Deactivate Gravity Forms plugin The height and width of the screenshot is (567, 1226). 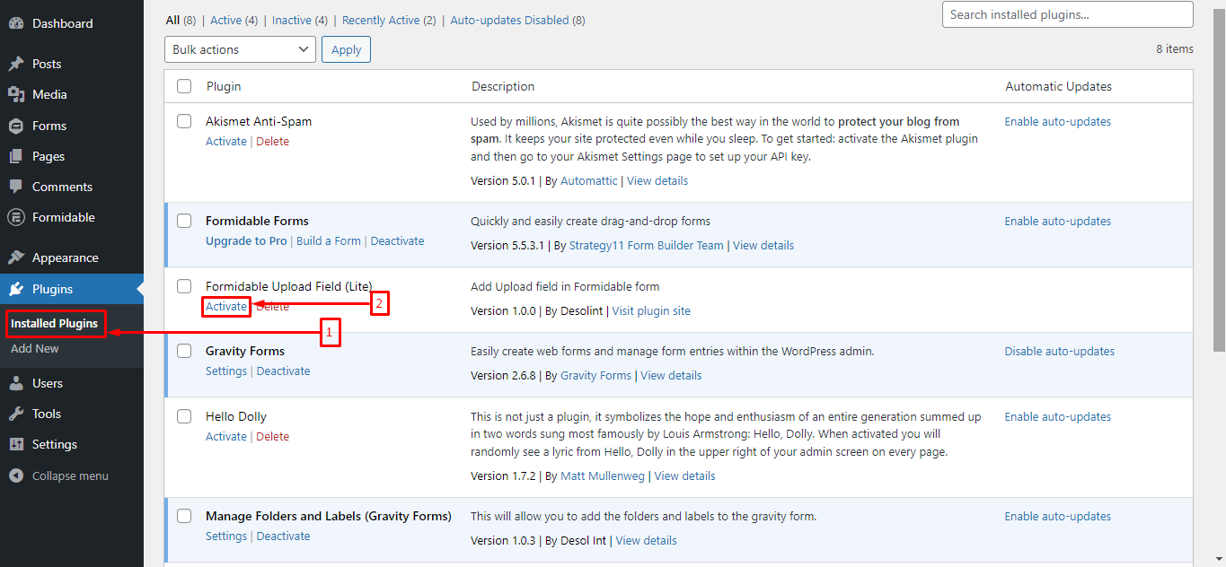tap(283, 371)
